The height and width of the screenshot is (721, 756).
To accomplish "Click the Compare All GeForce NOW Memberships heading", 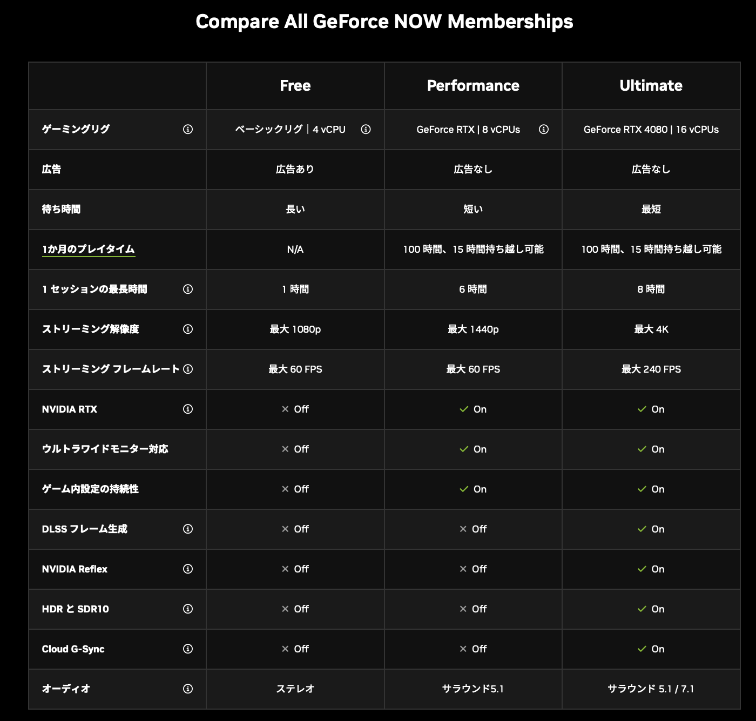I will [384, 22].
